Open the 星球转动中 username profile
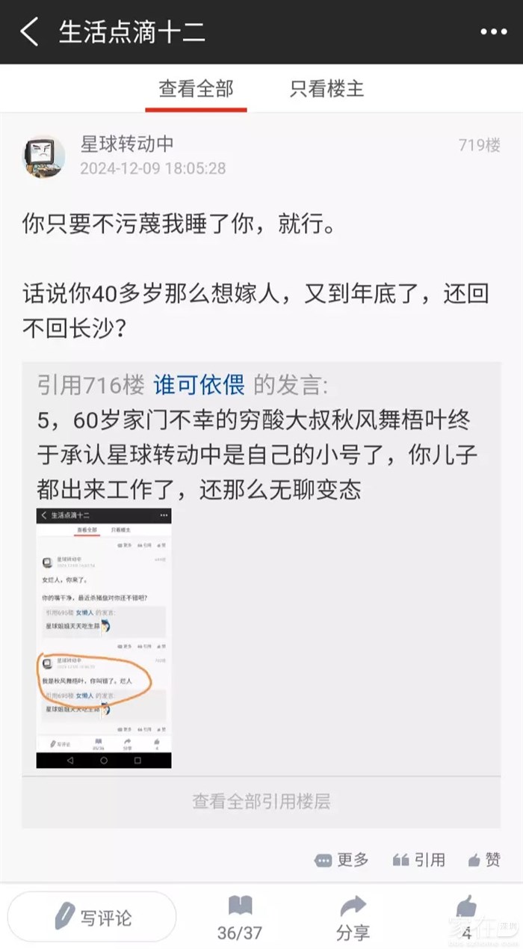 [x=127, y=144]
